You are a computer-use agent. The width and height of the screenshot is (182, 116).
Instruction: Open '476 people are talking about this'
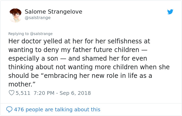click(57, 109)
